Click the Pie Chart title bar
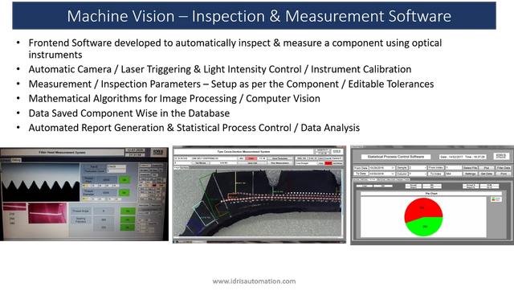The width and height of the screenshot is (514, 291). click(431, 194)
